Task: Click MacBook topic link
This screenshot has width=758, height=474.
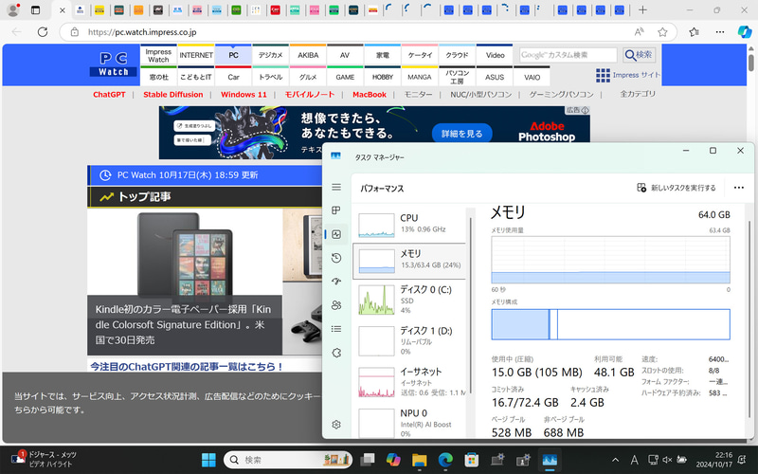Action: 370,94
